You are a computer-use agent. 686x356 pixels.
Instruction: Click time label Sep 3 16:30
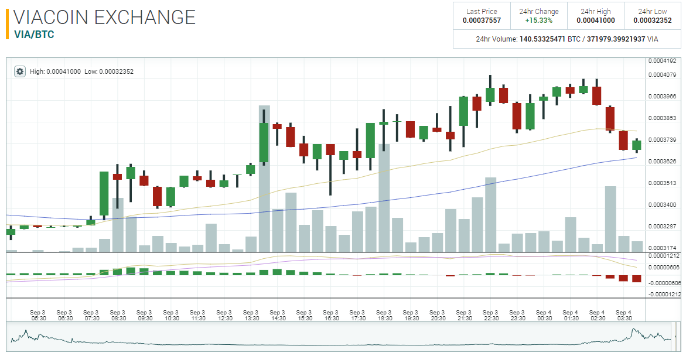332,316
